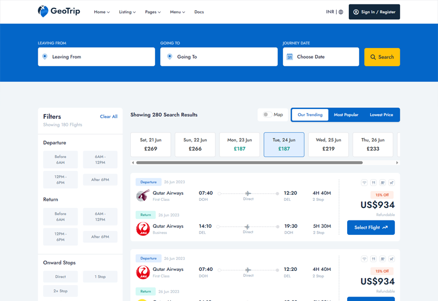Click the Wi-Fi amenity icon on first flight card
438x301 pixels.
point(364,183)
